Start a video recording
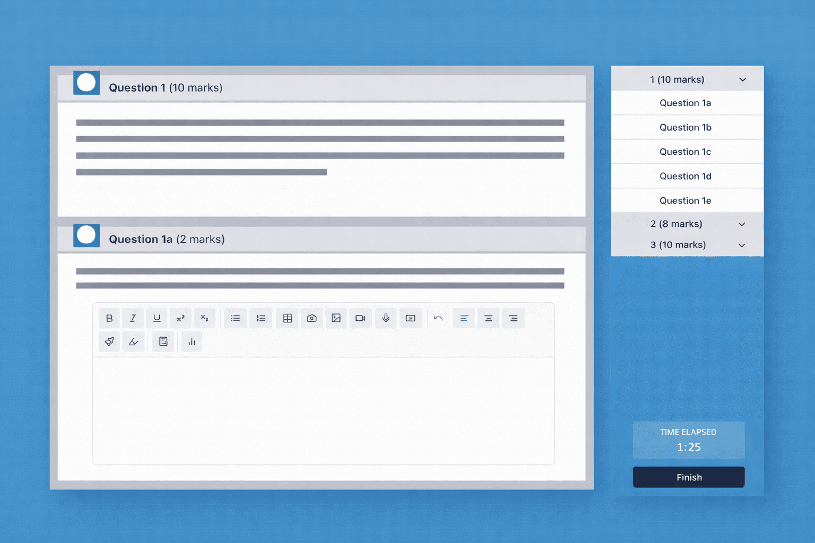Image resolution: width=815 pixels, height=543 pixels. coord(360,318)
